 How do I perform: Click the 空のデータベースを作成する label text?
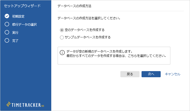[x=85, y=30]
